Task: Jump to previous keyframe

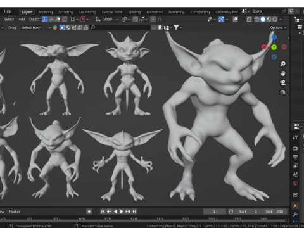Action: [x=109, y=212]
